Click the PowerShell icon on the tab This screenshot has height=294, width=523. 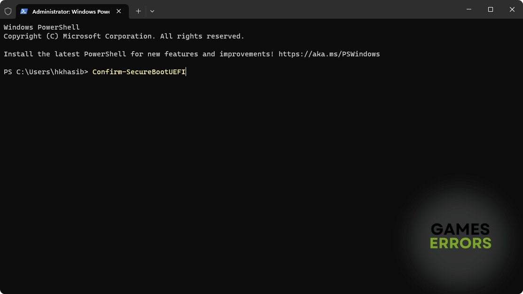point(24,11)
